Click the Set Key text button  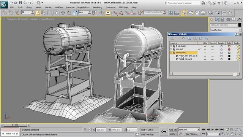point(173,134)
